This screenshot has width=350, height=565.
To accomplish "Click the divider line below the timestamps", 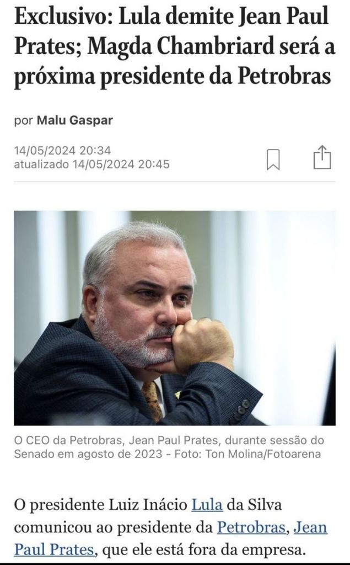I will (x=175, y=182).
